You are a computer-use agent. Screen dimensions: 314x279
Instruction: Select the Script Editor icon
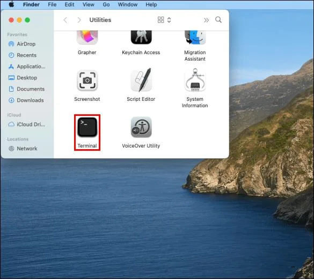(141, 80)
